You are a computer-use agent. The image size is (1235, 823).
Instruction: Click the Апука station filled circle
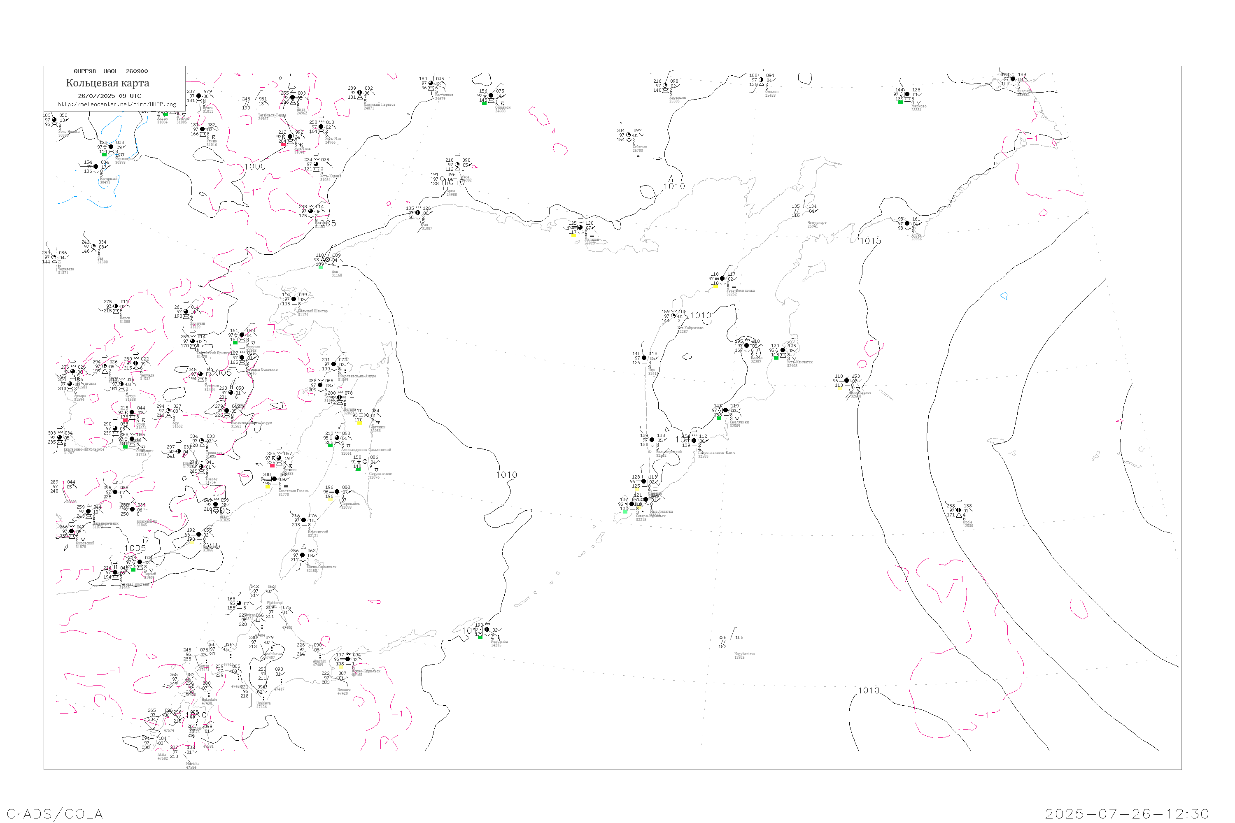coord(907,223)
